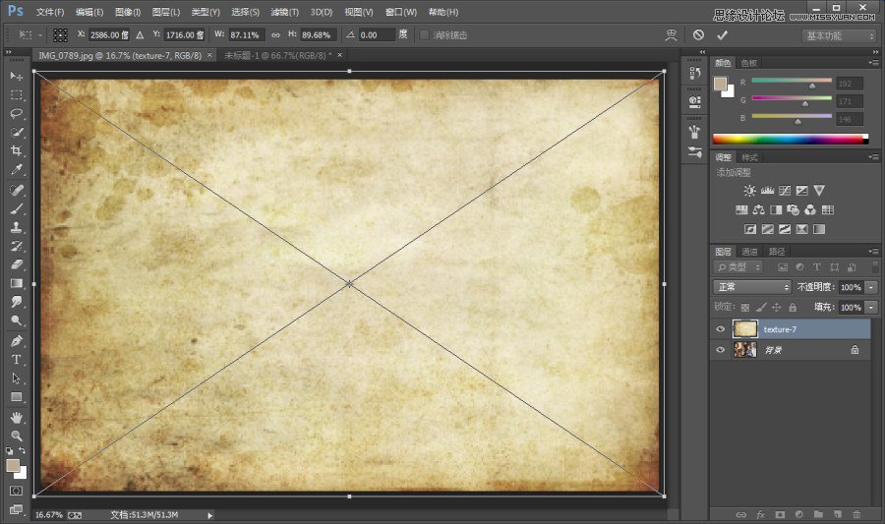This screenshot has height=524, width=885.
Task: Add a Curves adjustment
Action: [785, 191]
